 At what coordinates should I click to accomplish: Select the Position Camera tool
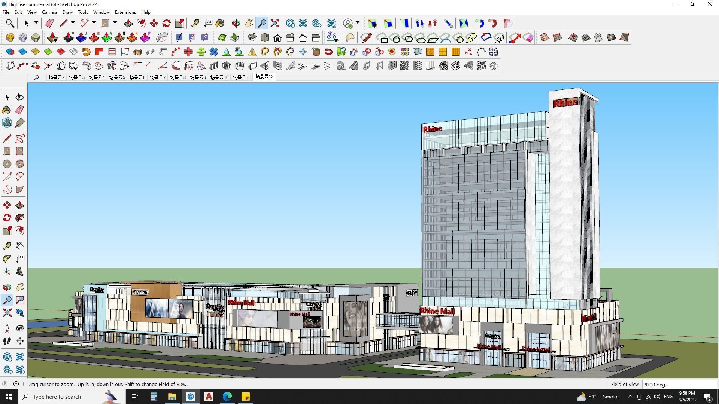[7, 328]
